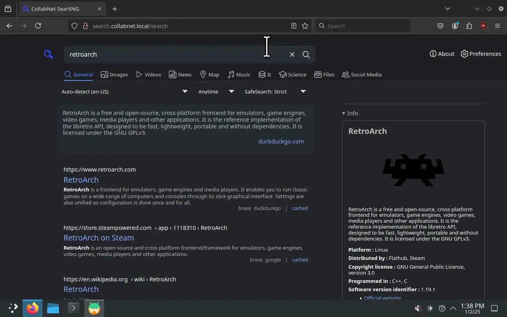Switch to the Files tab
Image resolution: width=507 pixels, height=317 pixels.
324,74
